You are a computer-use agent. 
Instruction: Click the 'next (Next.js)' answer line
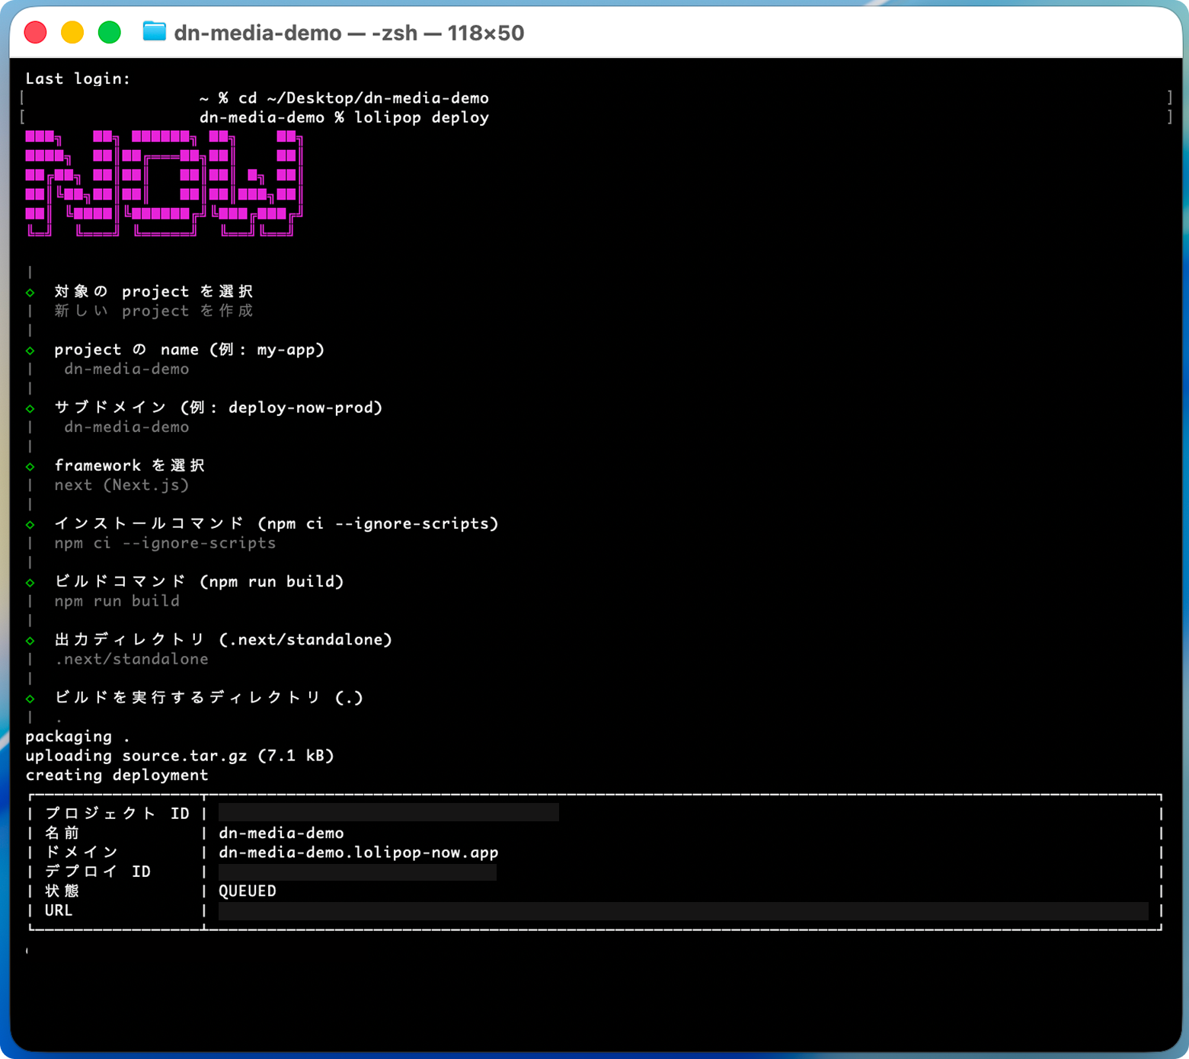pos(121,485)
